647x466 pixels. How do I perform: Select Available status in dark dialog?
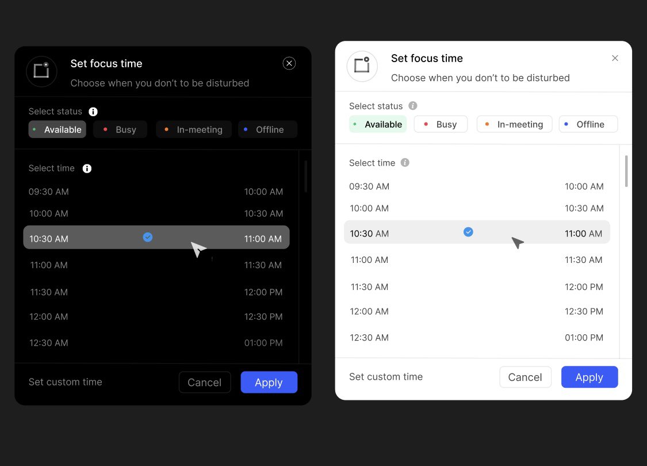pyautogui.click(x=57, y=129)
